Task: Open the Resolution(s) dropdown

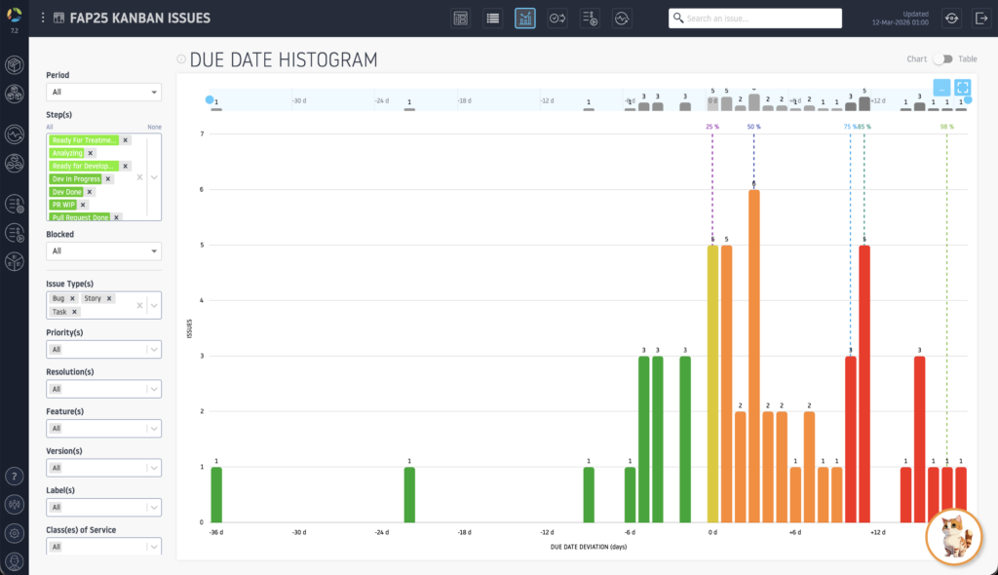Action: 103,389
